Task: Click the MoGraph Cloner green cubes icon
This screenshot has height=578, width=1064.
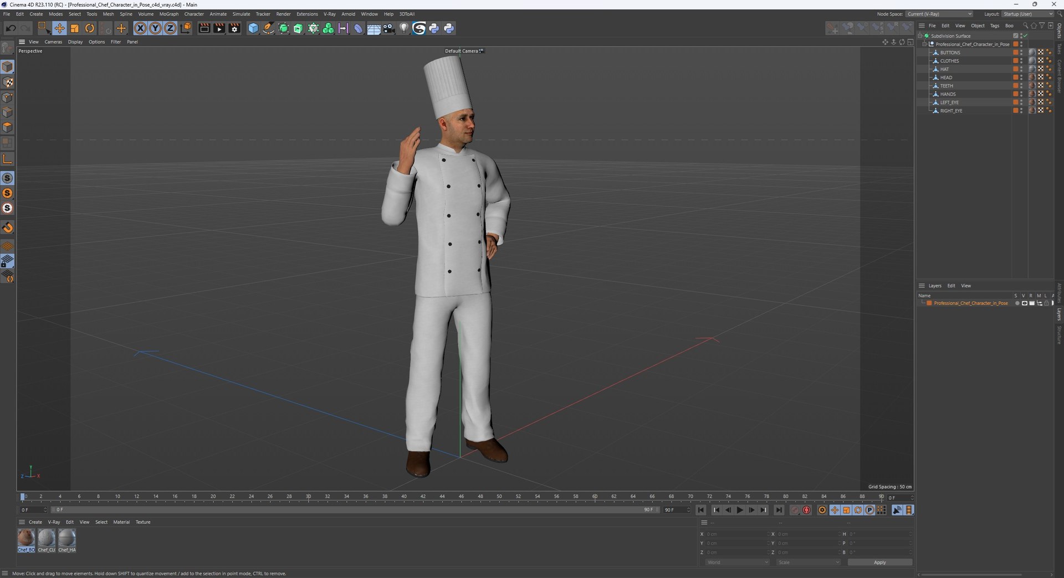Action: pos(328,28)
